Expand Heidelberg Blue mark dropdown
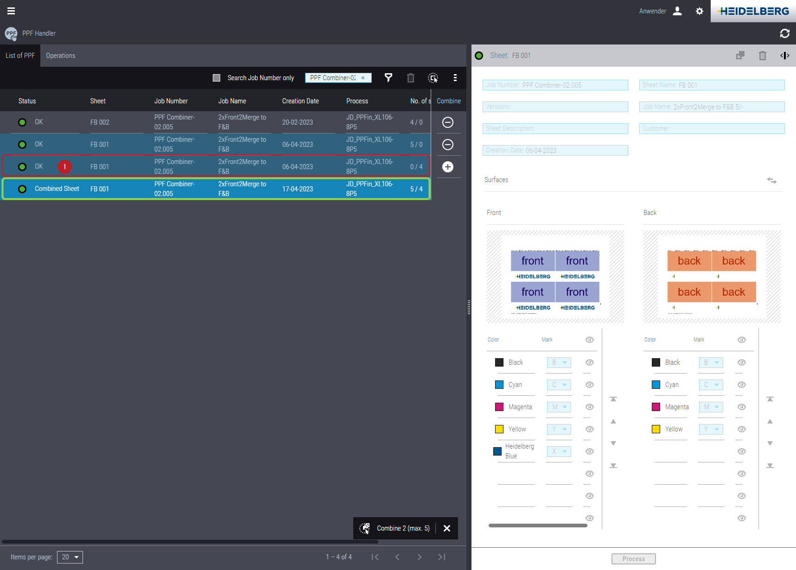Image resolution: width=796 pixels, height=570 pixels. 559,451
